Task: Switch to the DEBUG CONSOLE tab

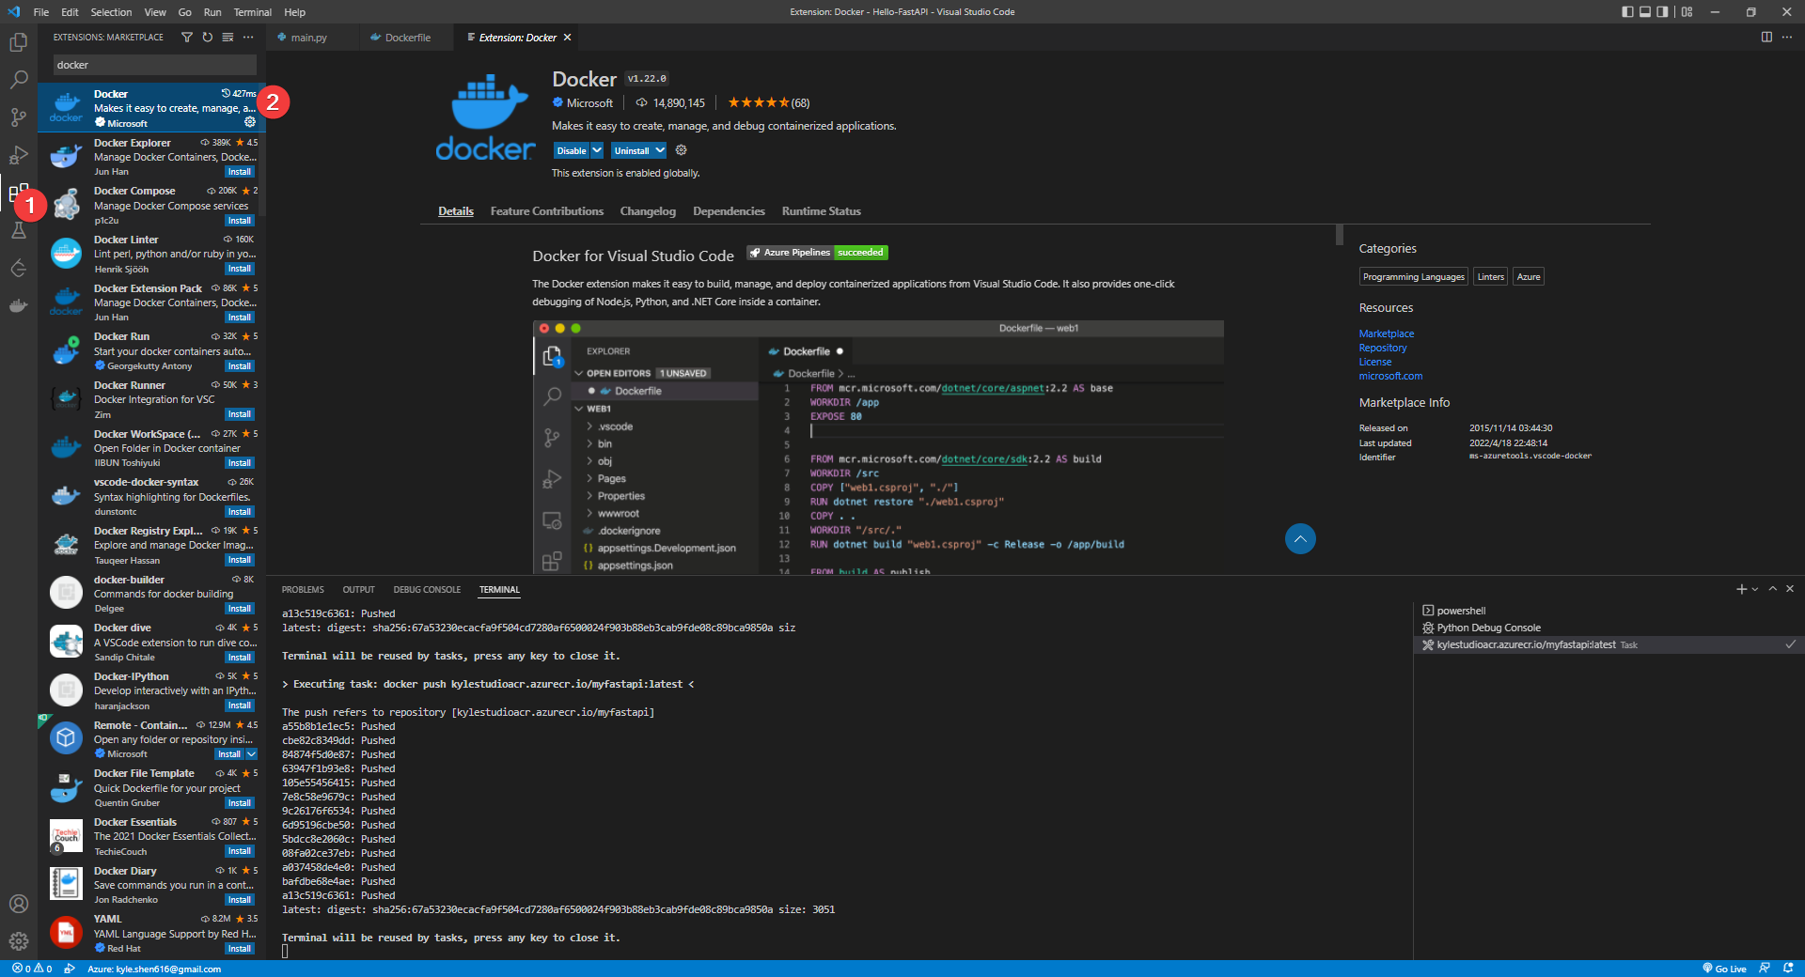Action: coord(427,590)
